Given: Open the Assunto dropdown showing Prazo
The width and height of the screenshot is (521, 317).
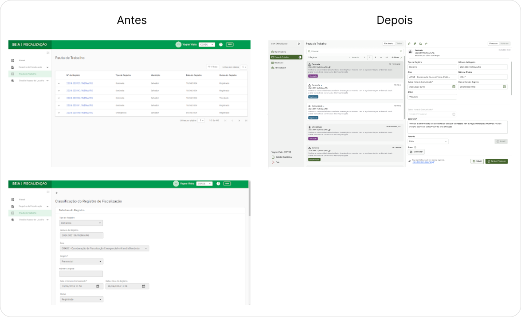Looking at the screenshot, I should tap(428, 141).
